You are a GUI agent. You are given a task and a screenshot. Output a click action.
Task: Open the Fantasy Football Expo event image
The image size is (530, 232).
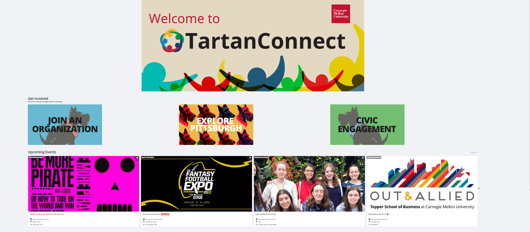(196, 184)
